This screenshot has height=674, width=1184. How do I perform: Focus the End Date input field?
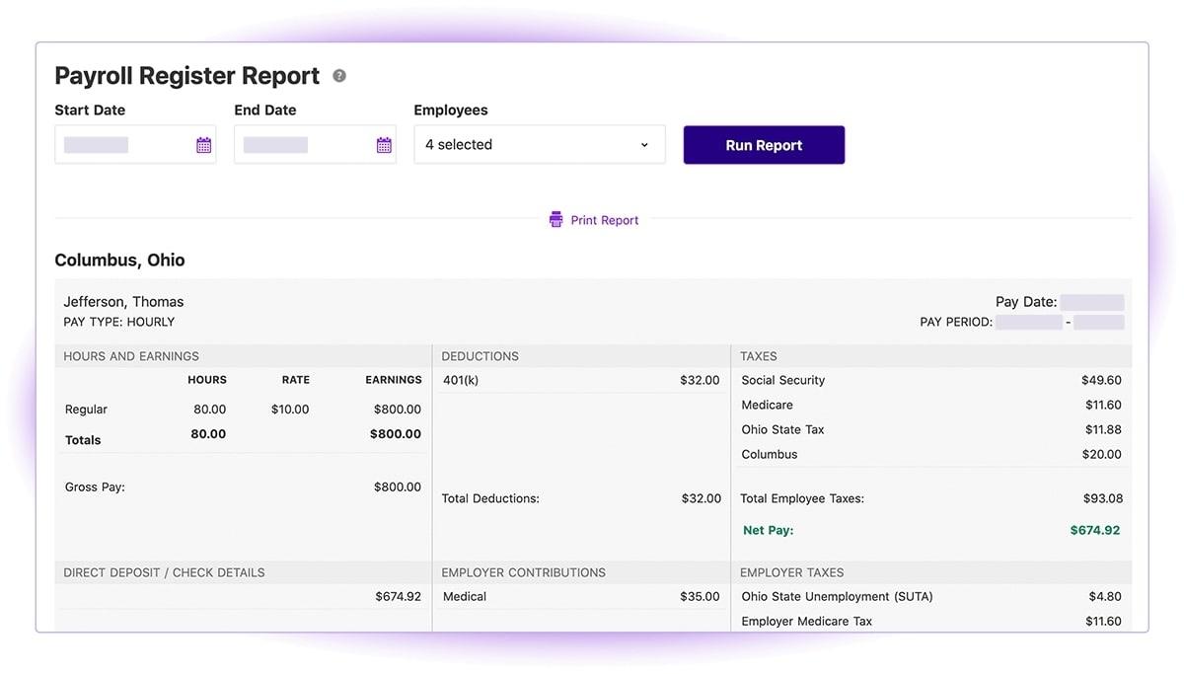tap(303, 145)
